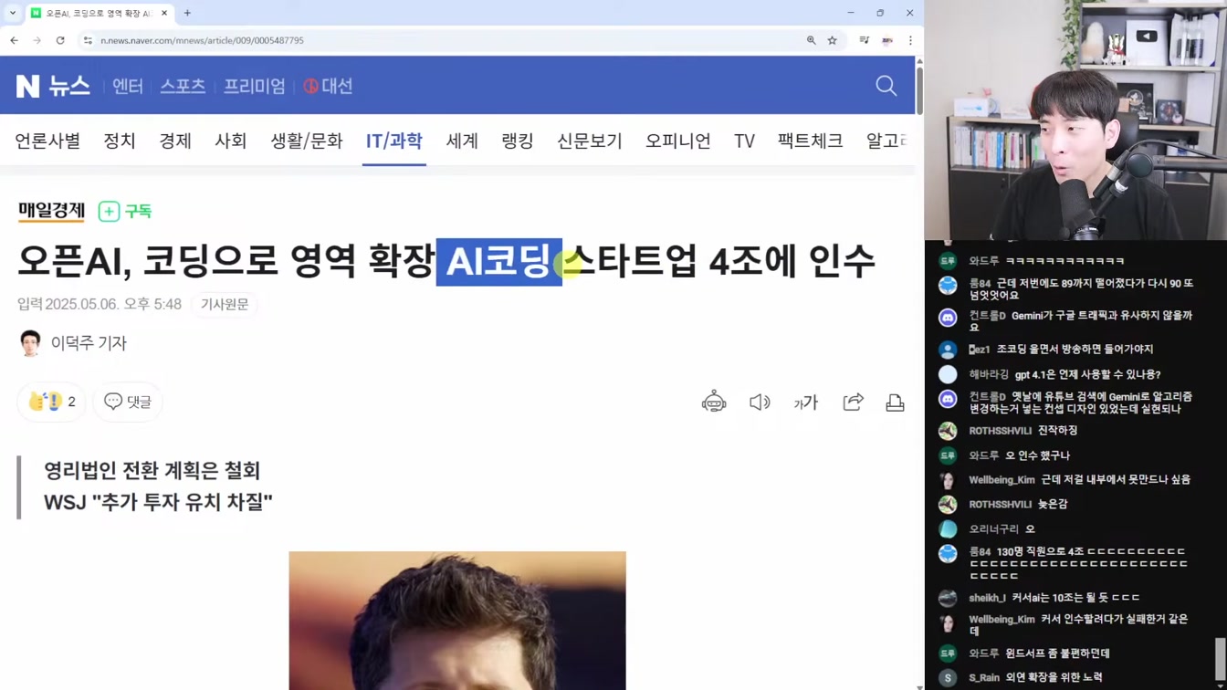Screen dimensions: 1227x690
Task: Open the 기사원문 original article link
Action: [225, 304]
